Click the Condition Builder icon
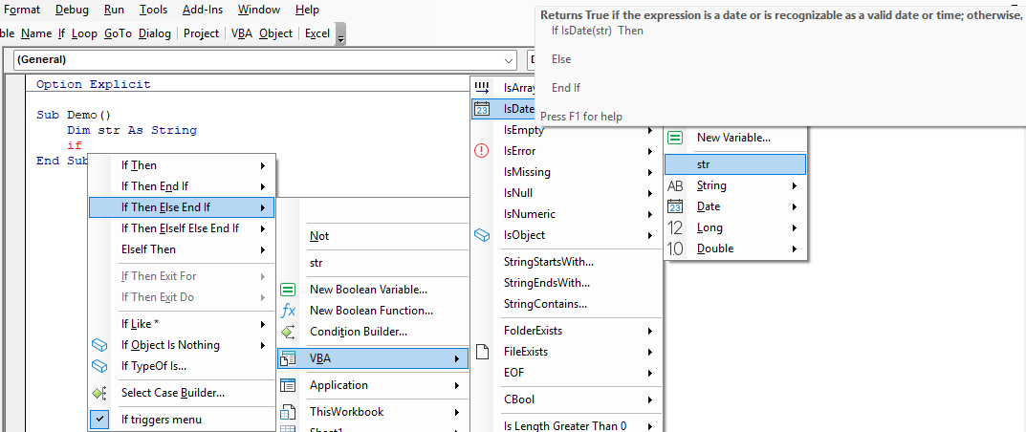Image resolution: width=1026 pixels, height=432 pixels. click(288, 332)
